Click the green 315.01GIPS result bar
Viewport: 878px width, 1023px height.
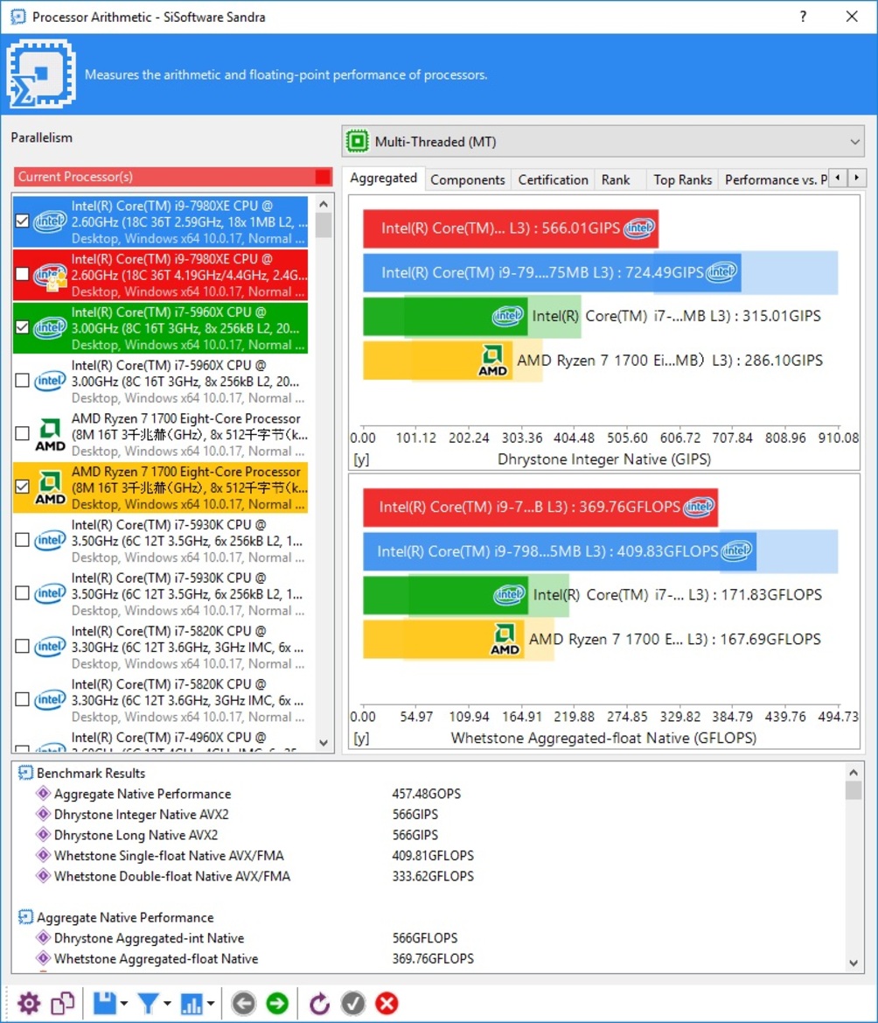(445, 316)
